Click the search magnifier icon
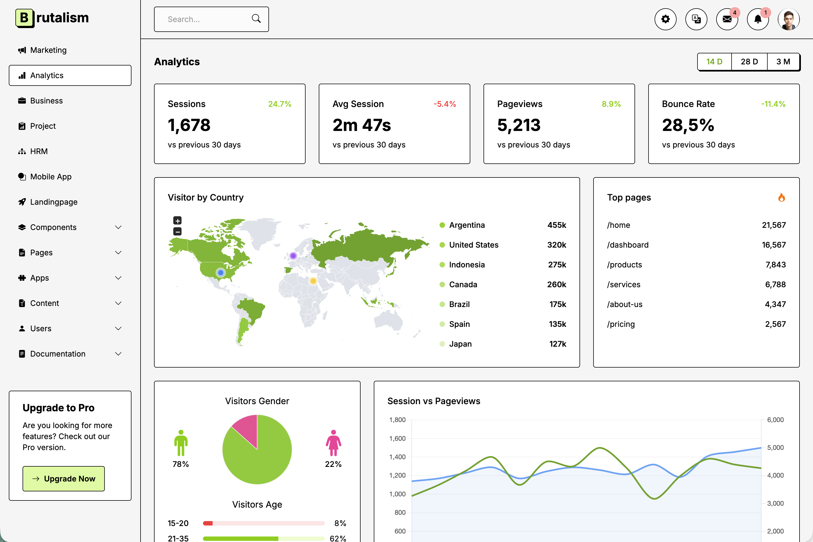Viewport: 813px width, 542px height. point(256,19)
